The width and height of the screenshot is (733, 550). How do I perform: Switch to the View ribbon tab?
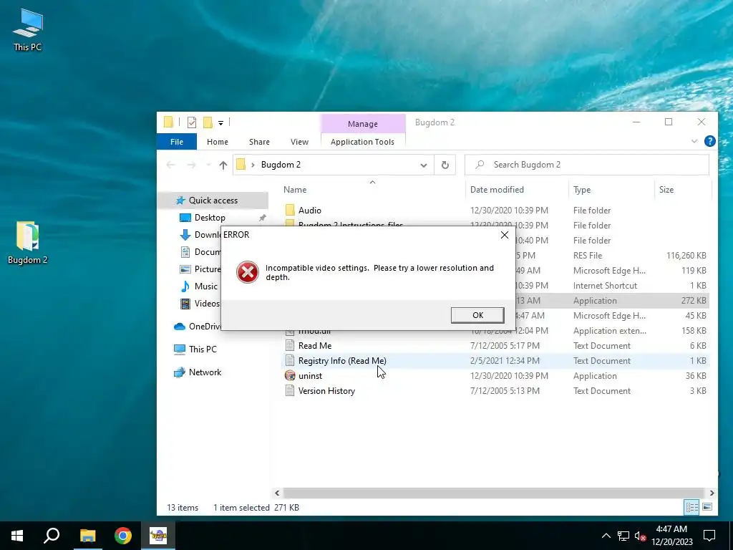pos(299,142)
